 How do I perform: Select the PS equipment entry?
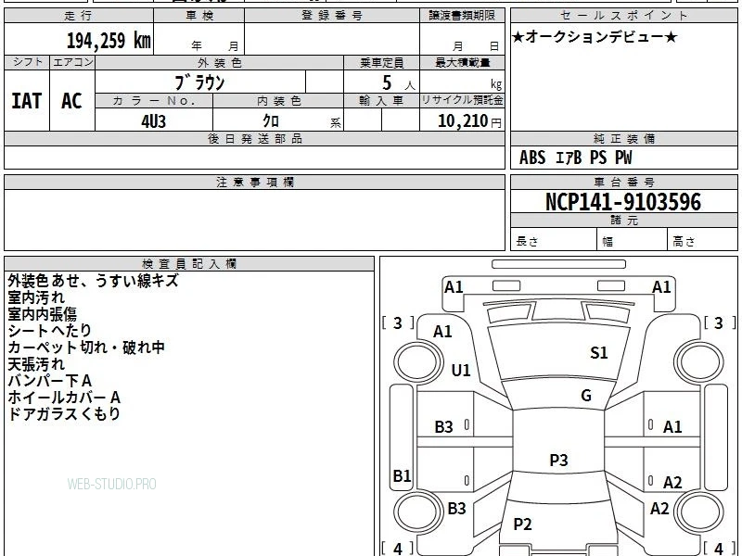pyautogui.click(x=598, y=158)
